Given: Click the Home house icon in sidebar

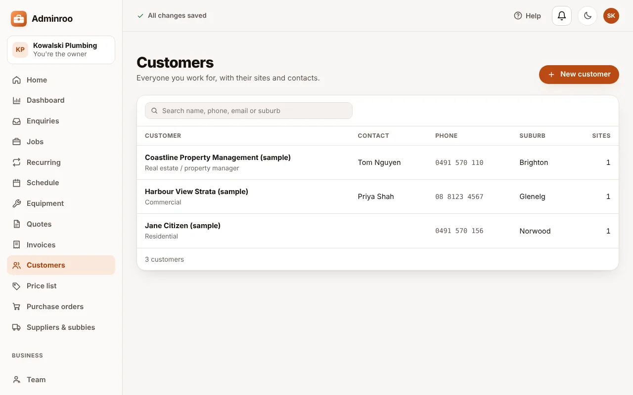Looking at the screenshot, I should click(x=17, y=80).
